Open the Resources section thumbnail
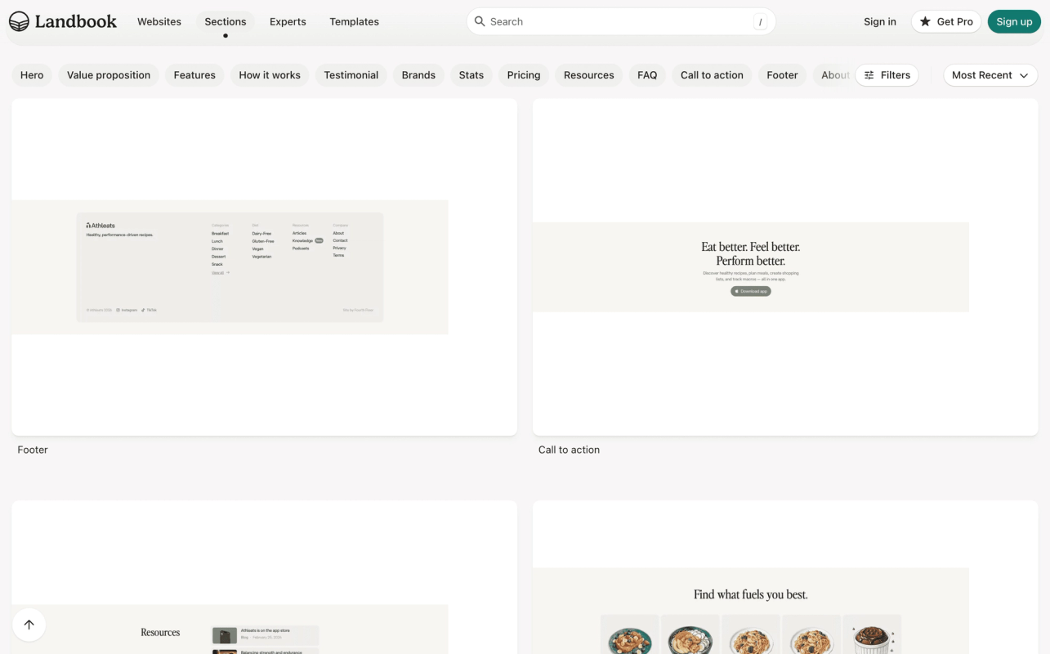This screenshot has height=654, width=1050. click(x=264, y=577)
